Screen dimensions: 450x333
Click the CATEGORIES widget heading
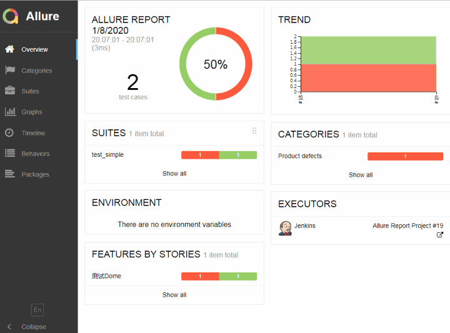tap(309, 134)
